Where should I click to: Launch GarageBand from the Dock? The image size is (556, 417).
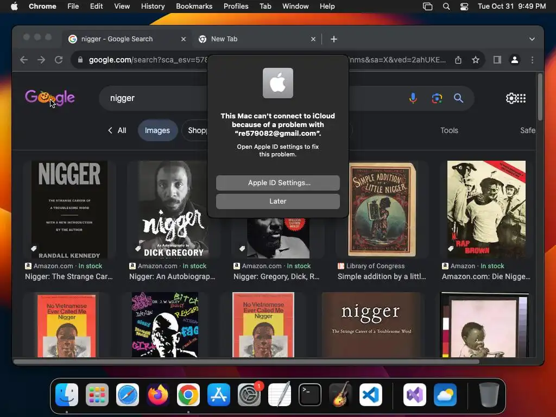coord(340,394)
